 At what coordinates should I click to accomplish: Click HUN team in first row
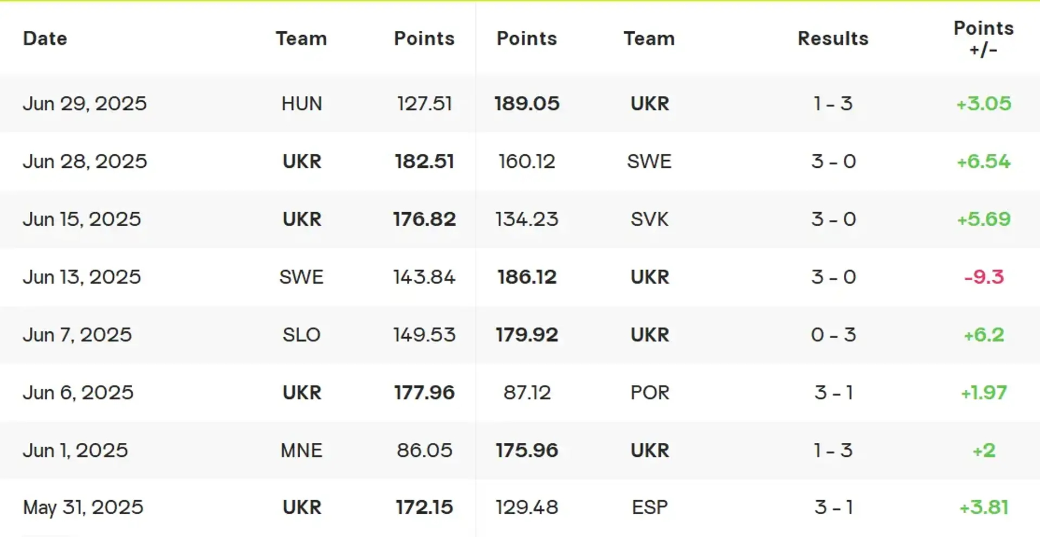(x=301, y=103)
